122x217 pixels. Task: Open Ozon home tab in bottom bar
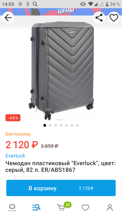pyautogui.click(x=12, y=208)
